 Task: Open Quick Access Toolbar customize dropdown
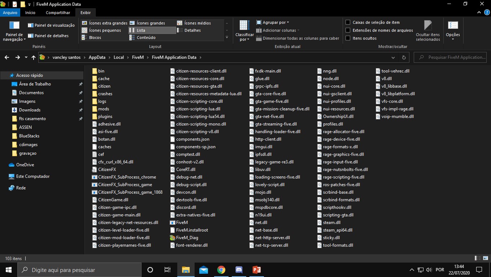pos(29,4)
